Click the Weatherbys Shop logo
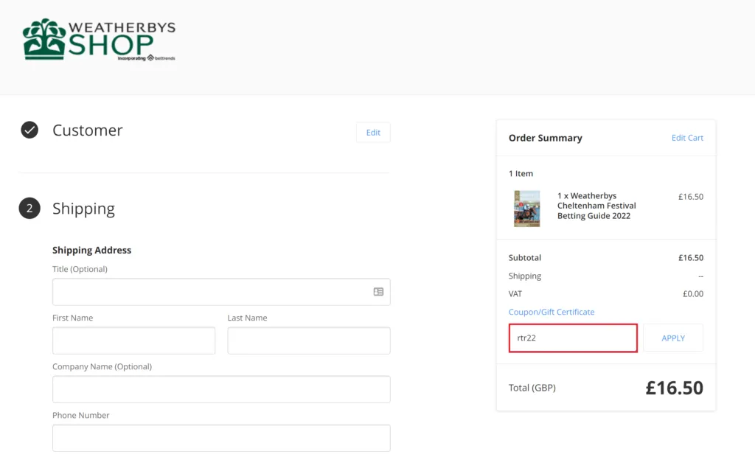Screen dimensions: 755x457 coord(100,40)
